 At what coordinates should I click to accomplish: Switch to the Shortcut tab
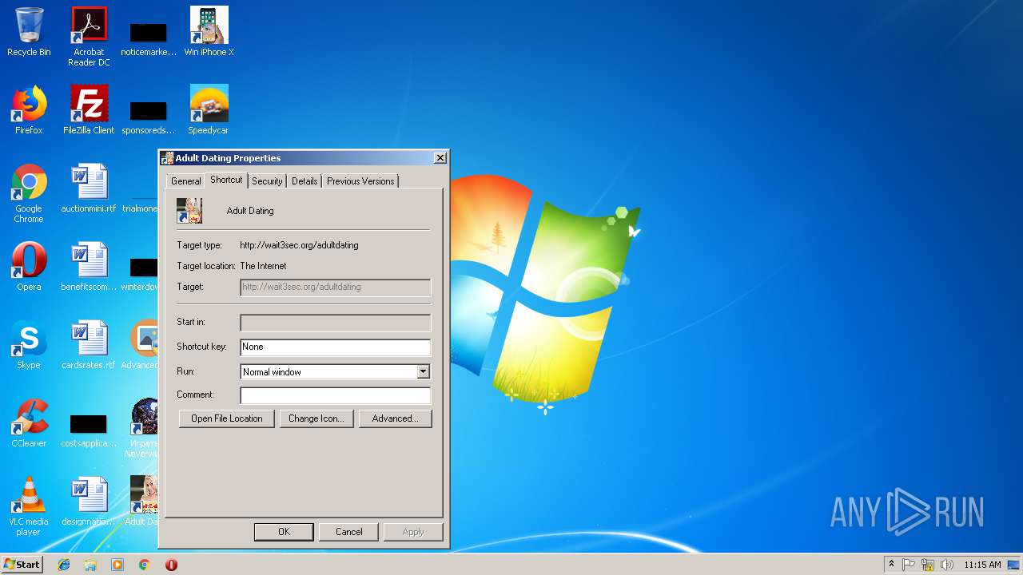point(226,180)
